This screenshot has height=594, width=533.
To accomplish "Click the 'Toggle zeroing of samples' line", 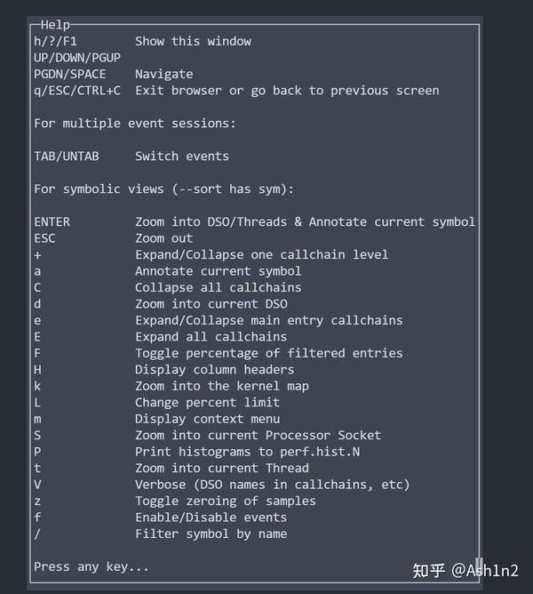I will (x=225, y=501).
